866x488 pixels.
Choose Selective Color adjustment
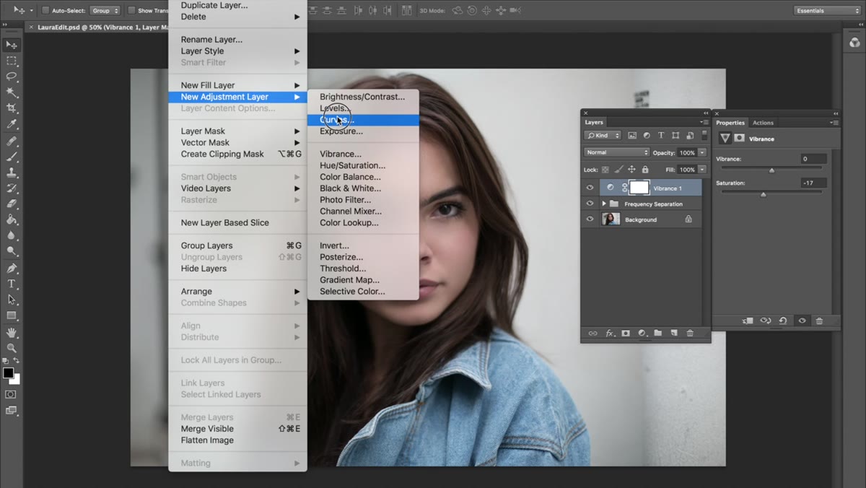[363, 292]
